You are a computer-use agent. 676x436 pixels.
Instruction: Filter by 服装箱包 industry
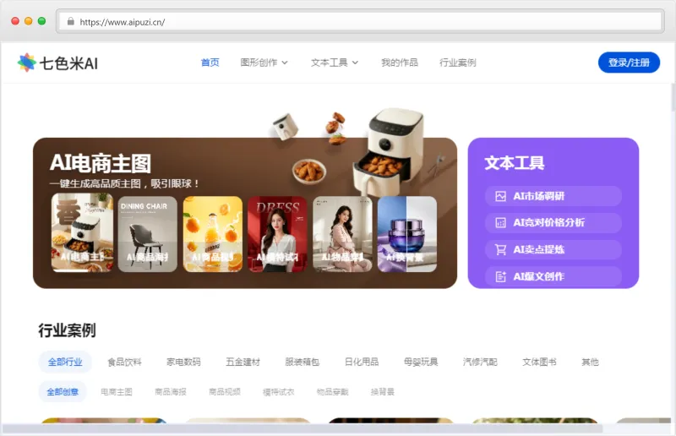click(x=303, y=362)
